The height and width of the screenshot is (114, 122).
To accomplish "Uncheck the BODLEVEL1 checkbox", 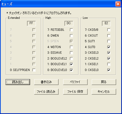I will point(71,64).
